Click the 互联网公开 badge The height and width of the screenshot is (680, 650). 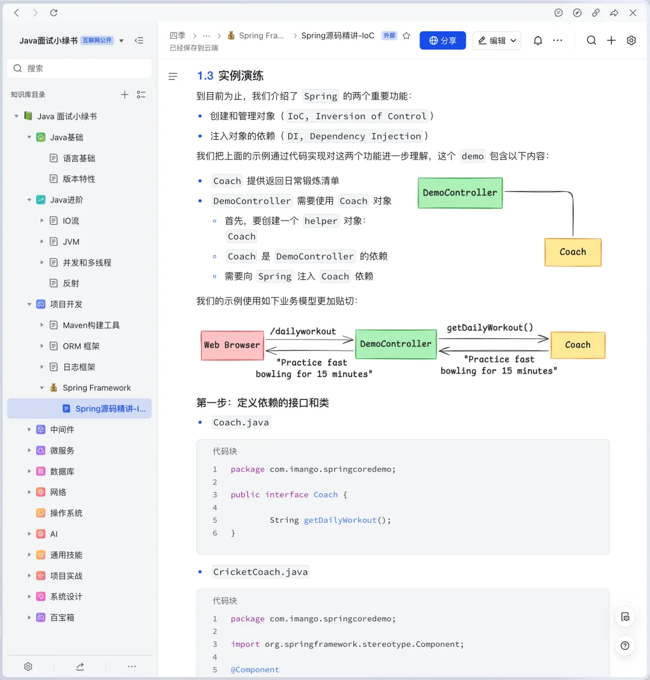(97, 40)
